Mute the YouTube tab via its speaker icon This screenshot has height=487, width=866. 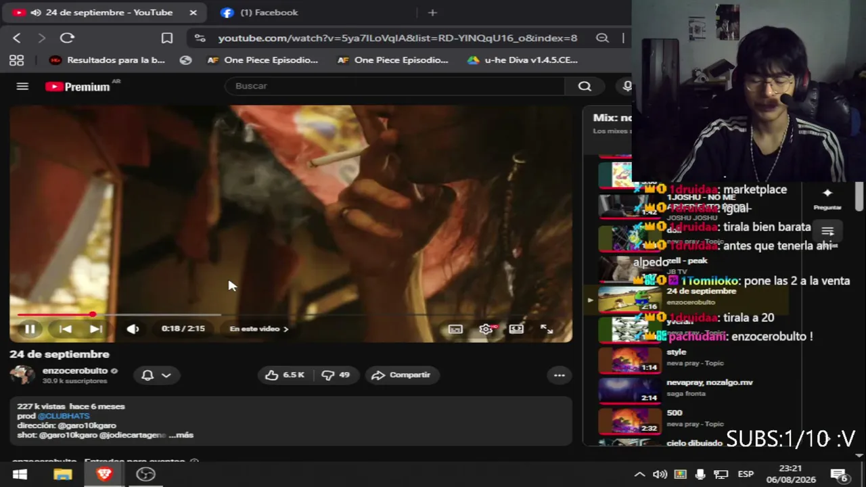tap(35, 12)
